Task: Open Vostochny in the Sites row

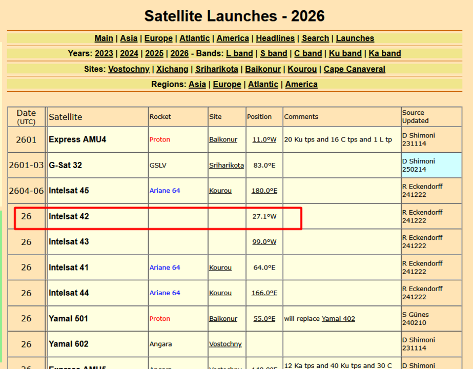Action: (129, 69)
